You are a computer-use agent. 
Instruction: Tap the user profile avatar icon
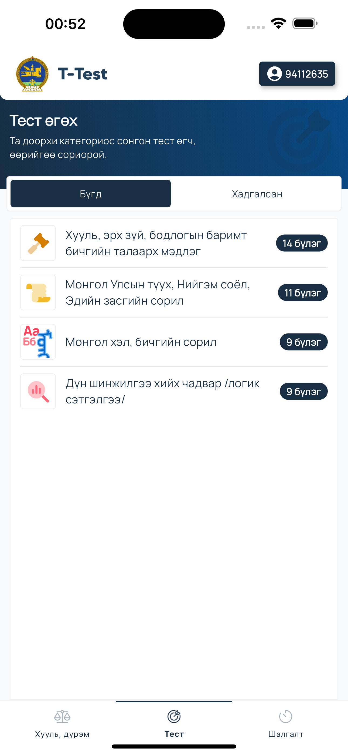(274, 74)
